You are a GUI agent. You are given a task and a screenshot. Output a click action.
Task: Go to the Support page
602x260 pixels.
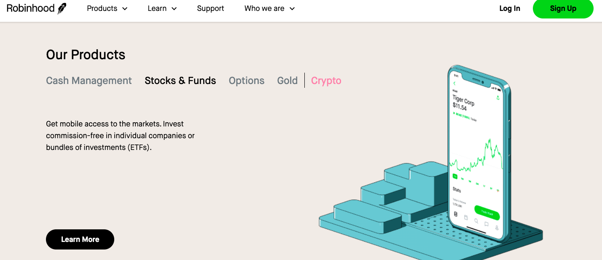(x=211, y=8)
